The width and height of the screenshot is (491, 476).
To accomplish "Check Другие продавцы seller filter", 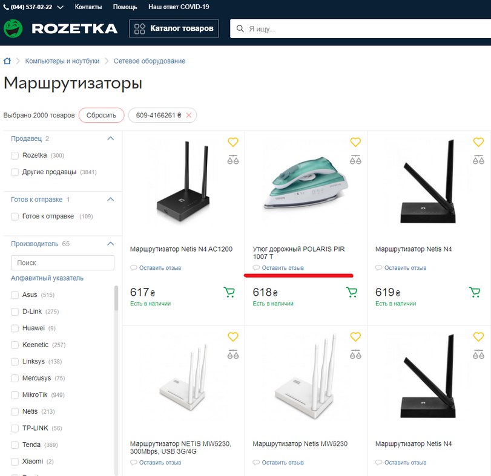I will click(15, 172).
